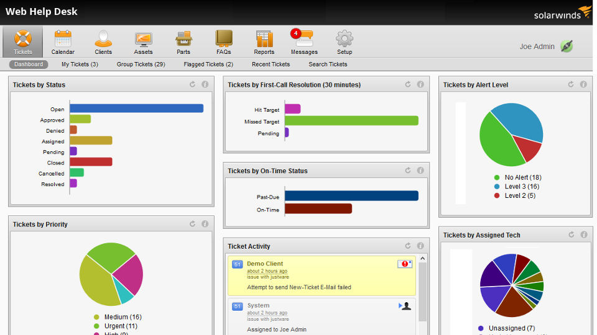This screenshot has height=335, width=597.
Task: Click the status icon beside Joe Admin
Action: click(566, 47)
